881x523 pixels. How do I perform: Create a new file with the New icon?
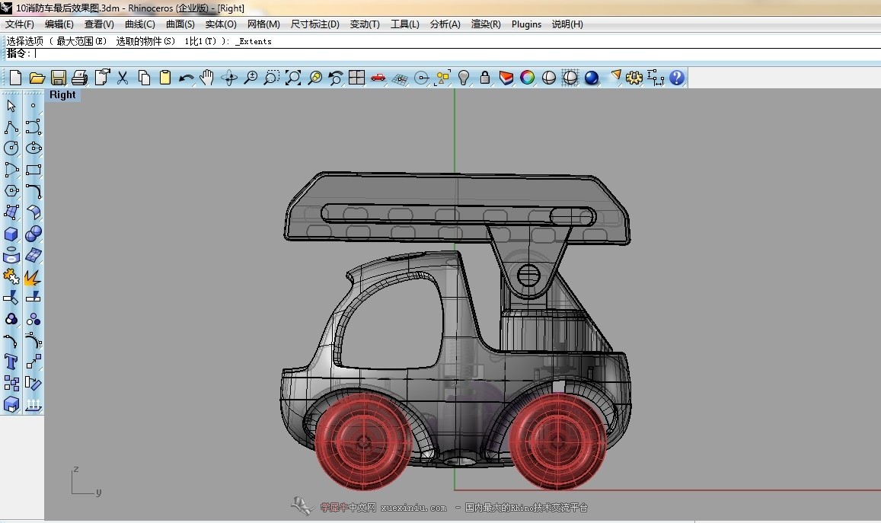point(15,78)
